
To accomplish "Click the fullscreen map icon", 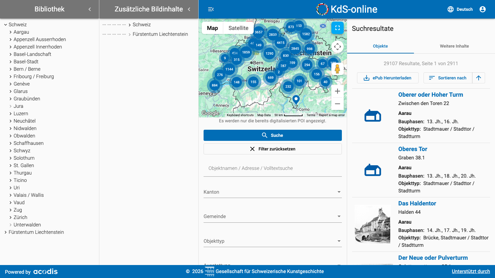I will pyautogui.click(x=338, y=28).
